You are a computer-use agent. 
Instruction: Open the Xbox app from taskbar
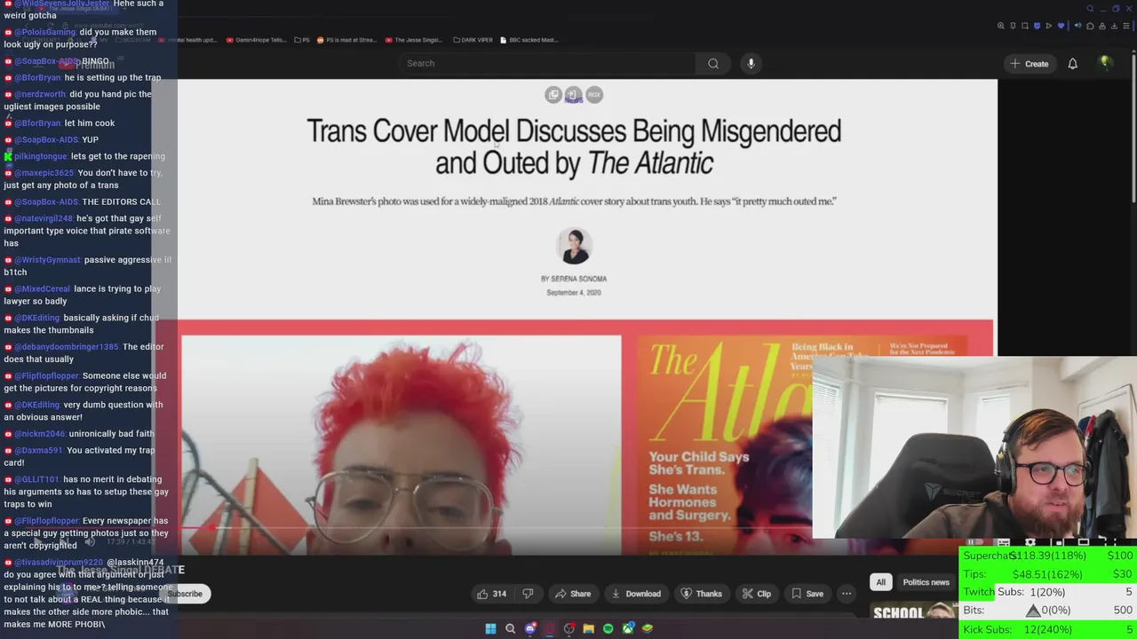point(628,628)
